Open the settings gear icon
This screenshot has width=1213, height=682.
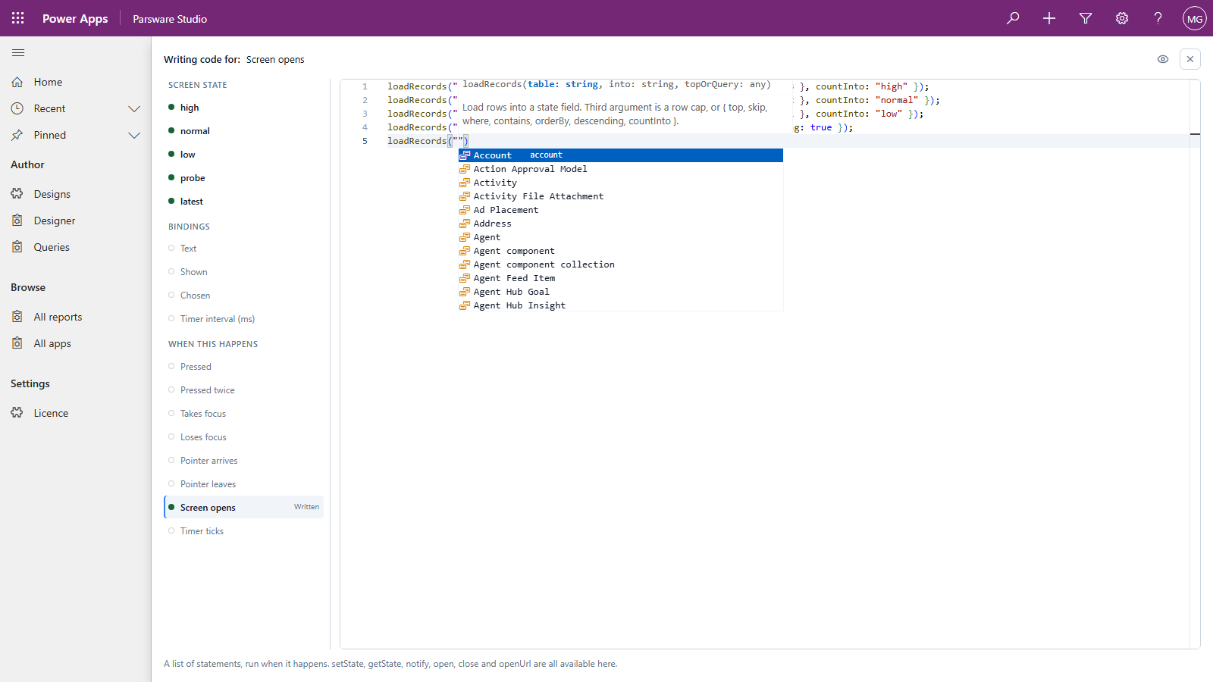[1122, 18]
